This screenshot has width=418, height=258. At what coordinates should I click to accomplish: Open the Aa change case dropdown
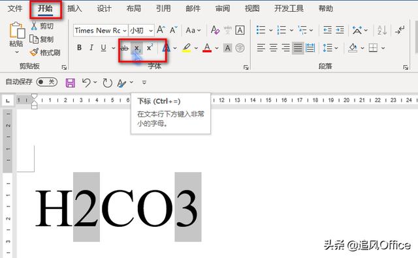click(x=193, y=31)
